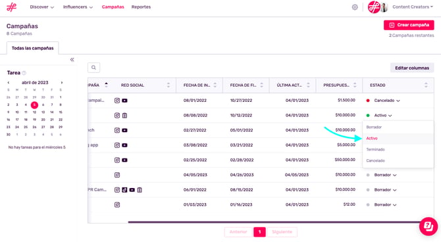This screenshot has width=441, height=242.
Task: Sort by Red Social column arrows
Action: pos(169,85)
